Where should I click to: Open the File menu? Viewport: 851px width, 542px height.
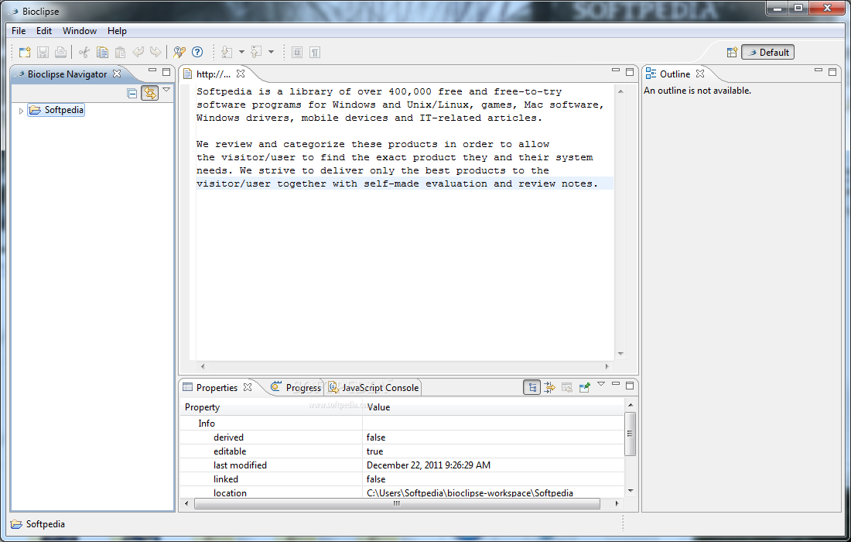[19, 31]
